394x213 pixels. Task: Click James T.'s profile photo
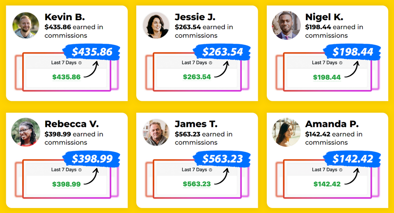[156, 132]
